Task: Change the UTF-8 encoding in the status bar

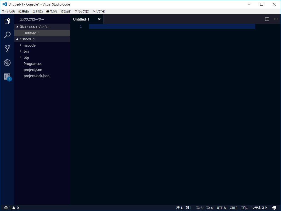Action: [x=221, y=207]
